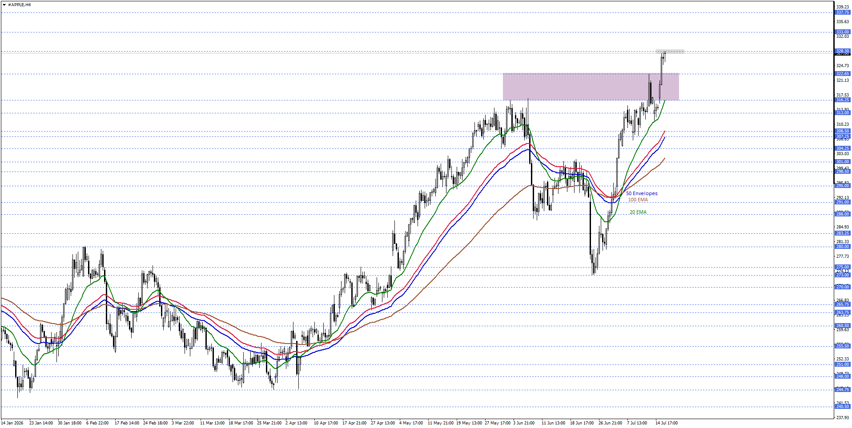Select the purple resistance zone rectangle
852x428 pixels.
(591, 87)
